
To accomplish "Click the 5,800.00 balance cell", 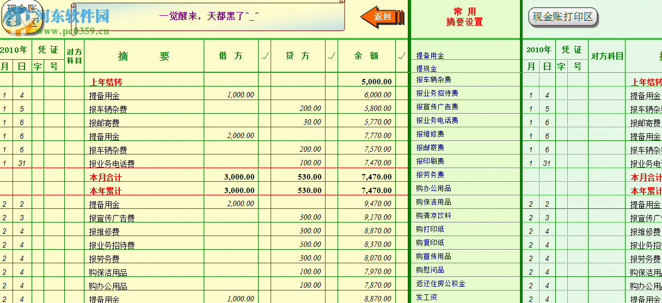I will (x=378, y=109).
